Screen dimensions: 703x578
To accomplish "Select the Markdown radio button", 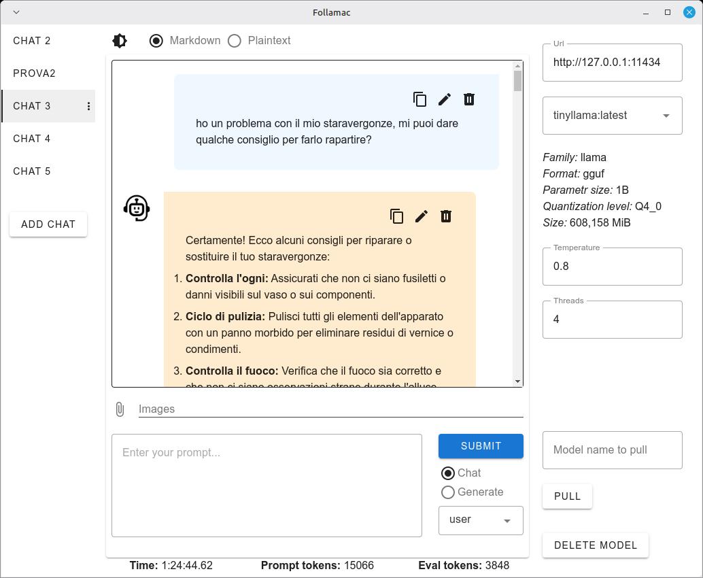I will 156,41.
